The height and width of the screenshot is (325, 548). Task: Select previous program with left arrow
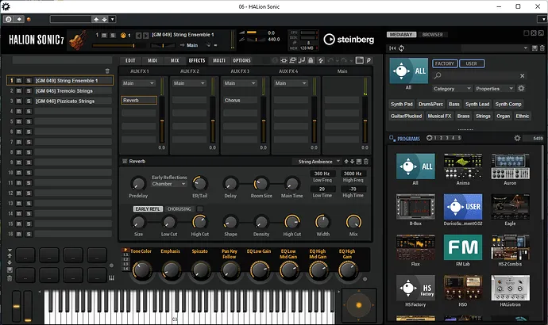[x=139, y=35]
